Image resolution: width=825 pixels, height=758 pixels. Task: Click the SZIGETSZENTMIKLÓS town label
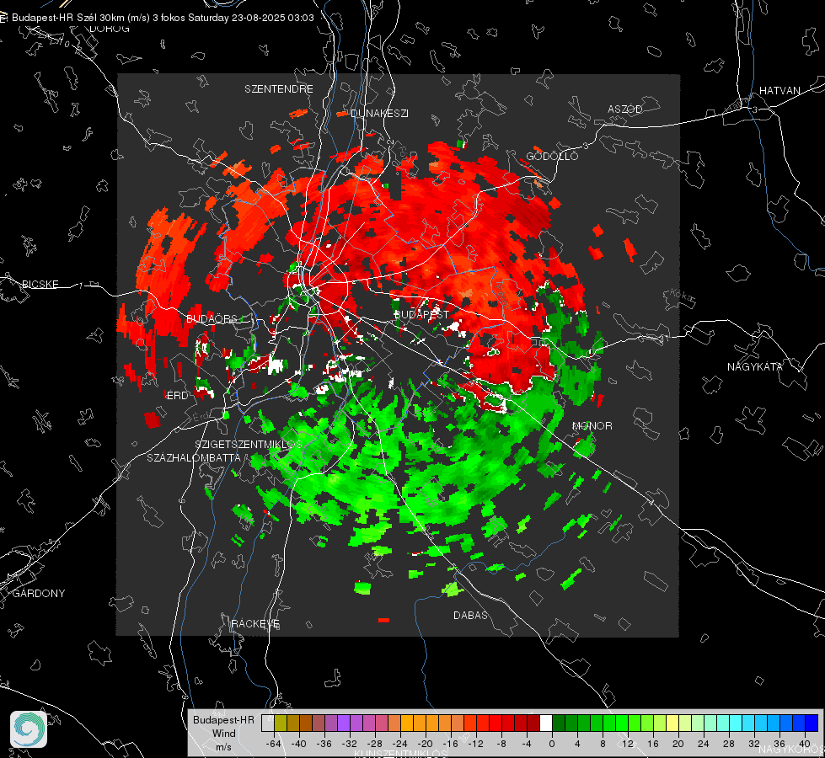tap(249, 445)
